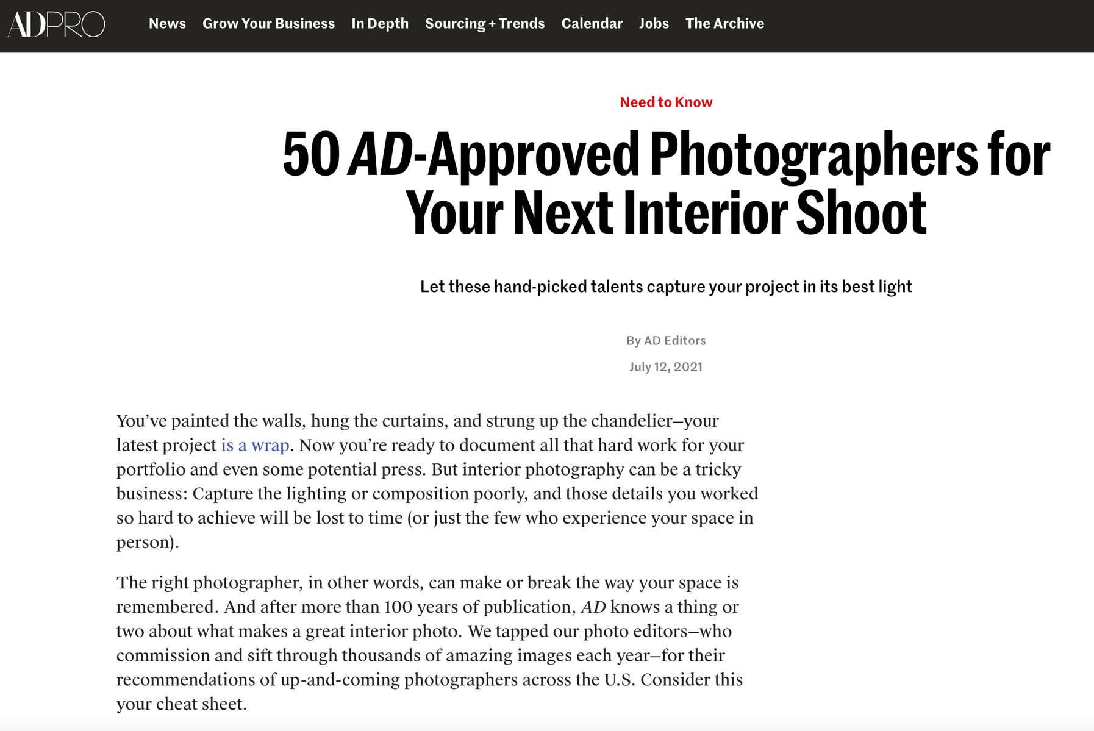Open the Calendar page

(592, 24)
